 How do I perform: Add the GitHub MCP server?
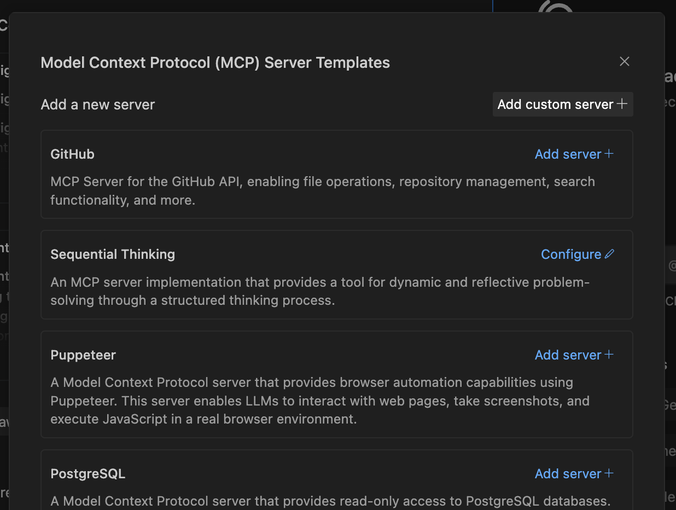click(x=568, y=154)
